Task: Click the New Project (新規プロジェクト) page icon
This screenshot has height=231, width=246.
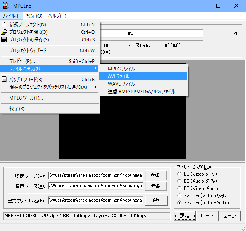Action: coord(4,25)
